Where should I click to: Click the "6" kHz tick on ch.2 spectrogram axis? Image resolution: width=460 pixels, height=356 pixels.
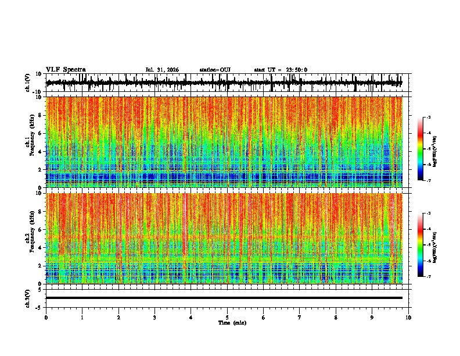point(40,230)
